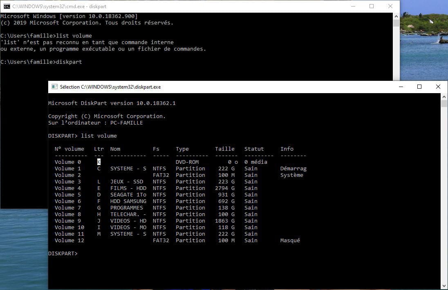Click '692 G' size value

[x=226, y=201]
